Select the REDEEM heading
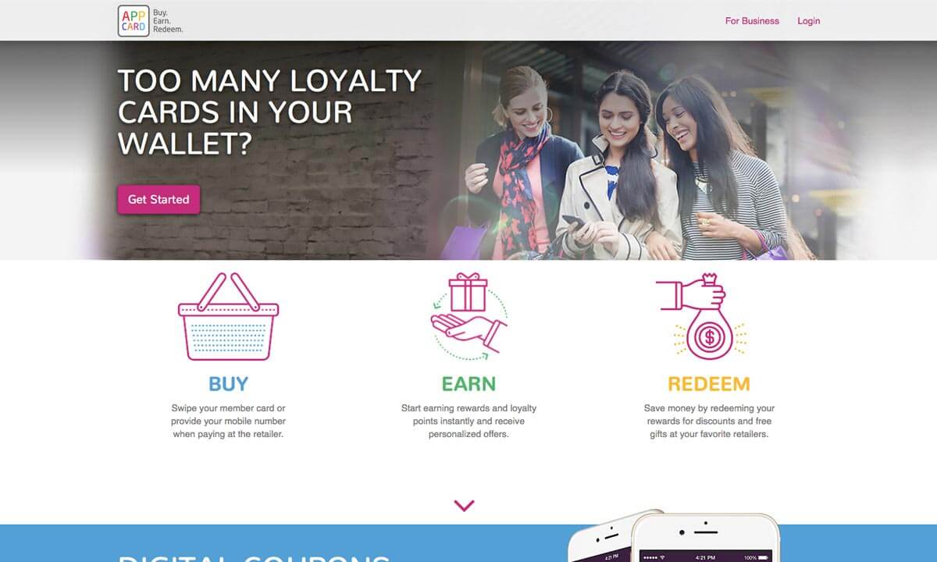 pos(708,384)
